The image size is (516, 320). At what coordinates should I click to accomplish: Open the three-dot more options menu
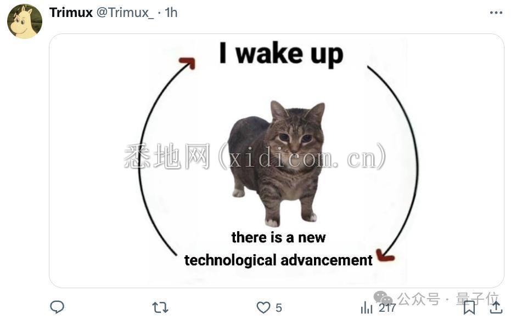click(x=496, y=13)
